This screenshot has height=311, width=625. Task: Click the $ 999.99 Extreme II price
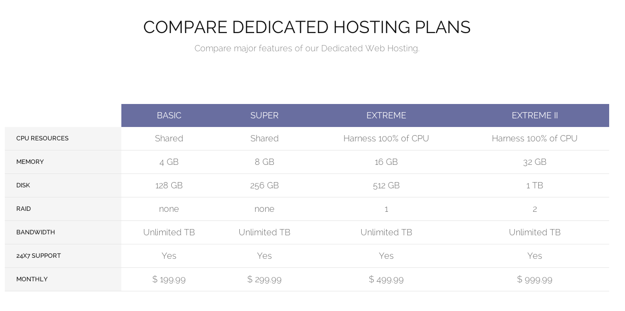[x=534, y=279]
